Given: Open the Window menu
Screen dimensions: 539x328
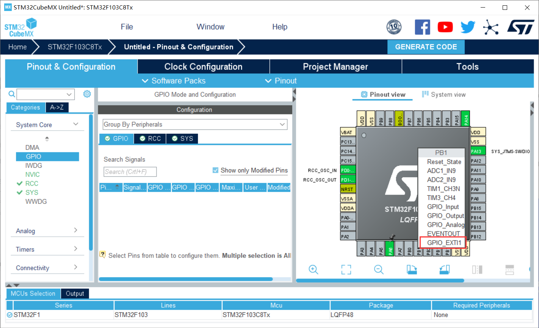Looking at the screenshot, I should [210, 27].
